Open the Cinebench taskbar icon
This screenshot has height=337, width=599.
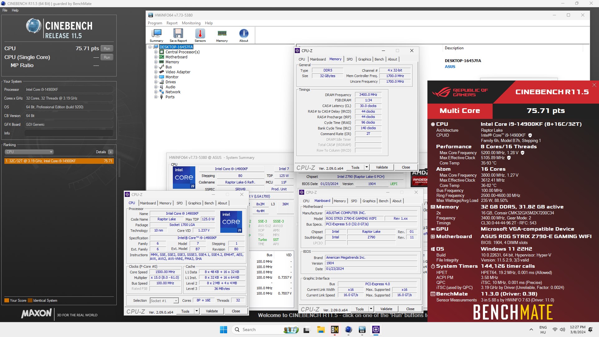click(x=348, y=330)
